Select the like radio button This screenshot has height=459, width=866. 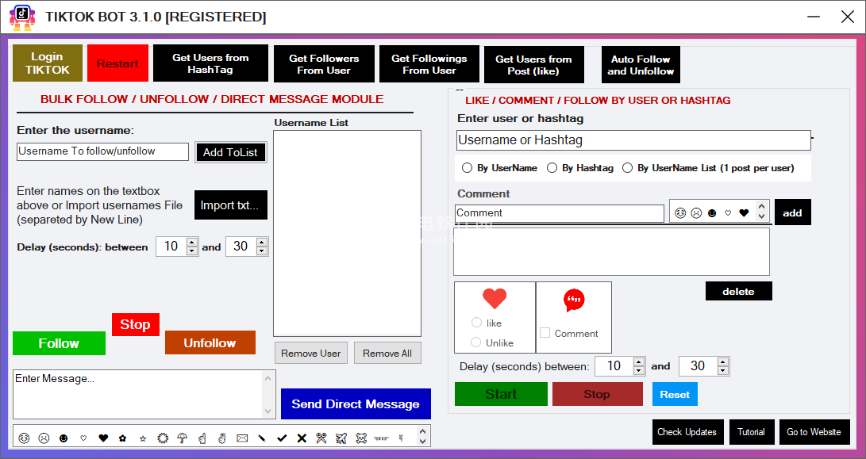(x=476, y=322)
